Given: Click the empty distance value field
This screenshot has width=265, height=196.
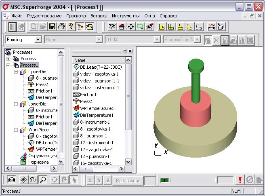Looking at the screenshot, I should coord(150,181).
